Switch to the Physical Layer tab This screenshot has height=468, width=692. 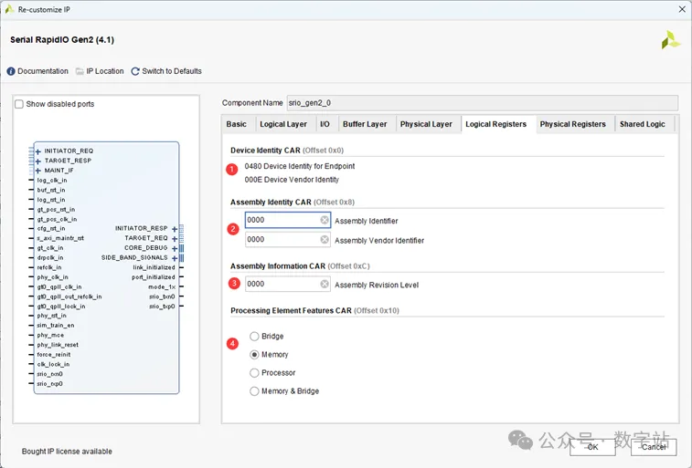coord(426,124)
